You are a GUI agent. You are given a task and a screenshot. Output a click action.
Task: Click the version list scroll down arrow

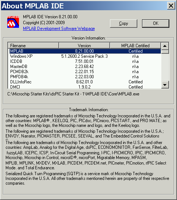(x=165, y=85)
